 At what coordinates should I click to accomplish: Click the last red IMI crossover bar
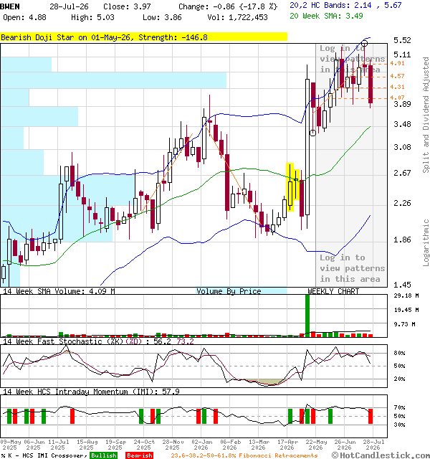click(371, 416)
